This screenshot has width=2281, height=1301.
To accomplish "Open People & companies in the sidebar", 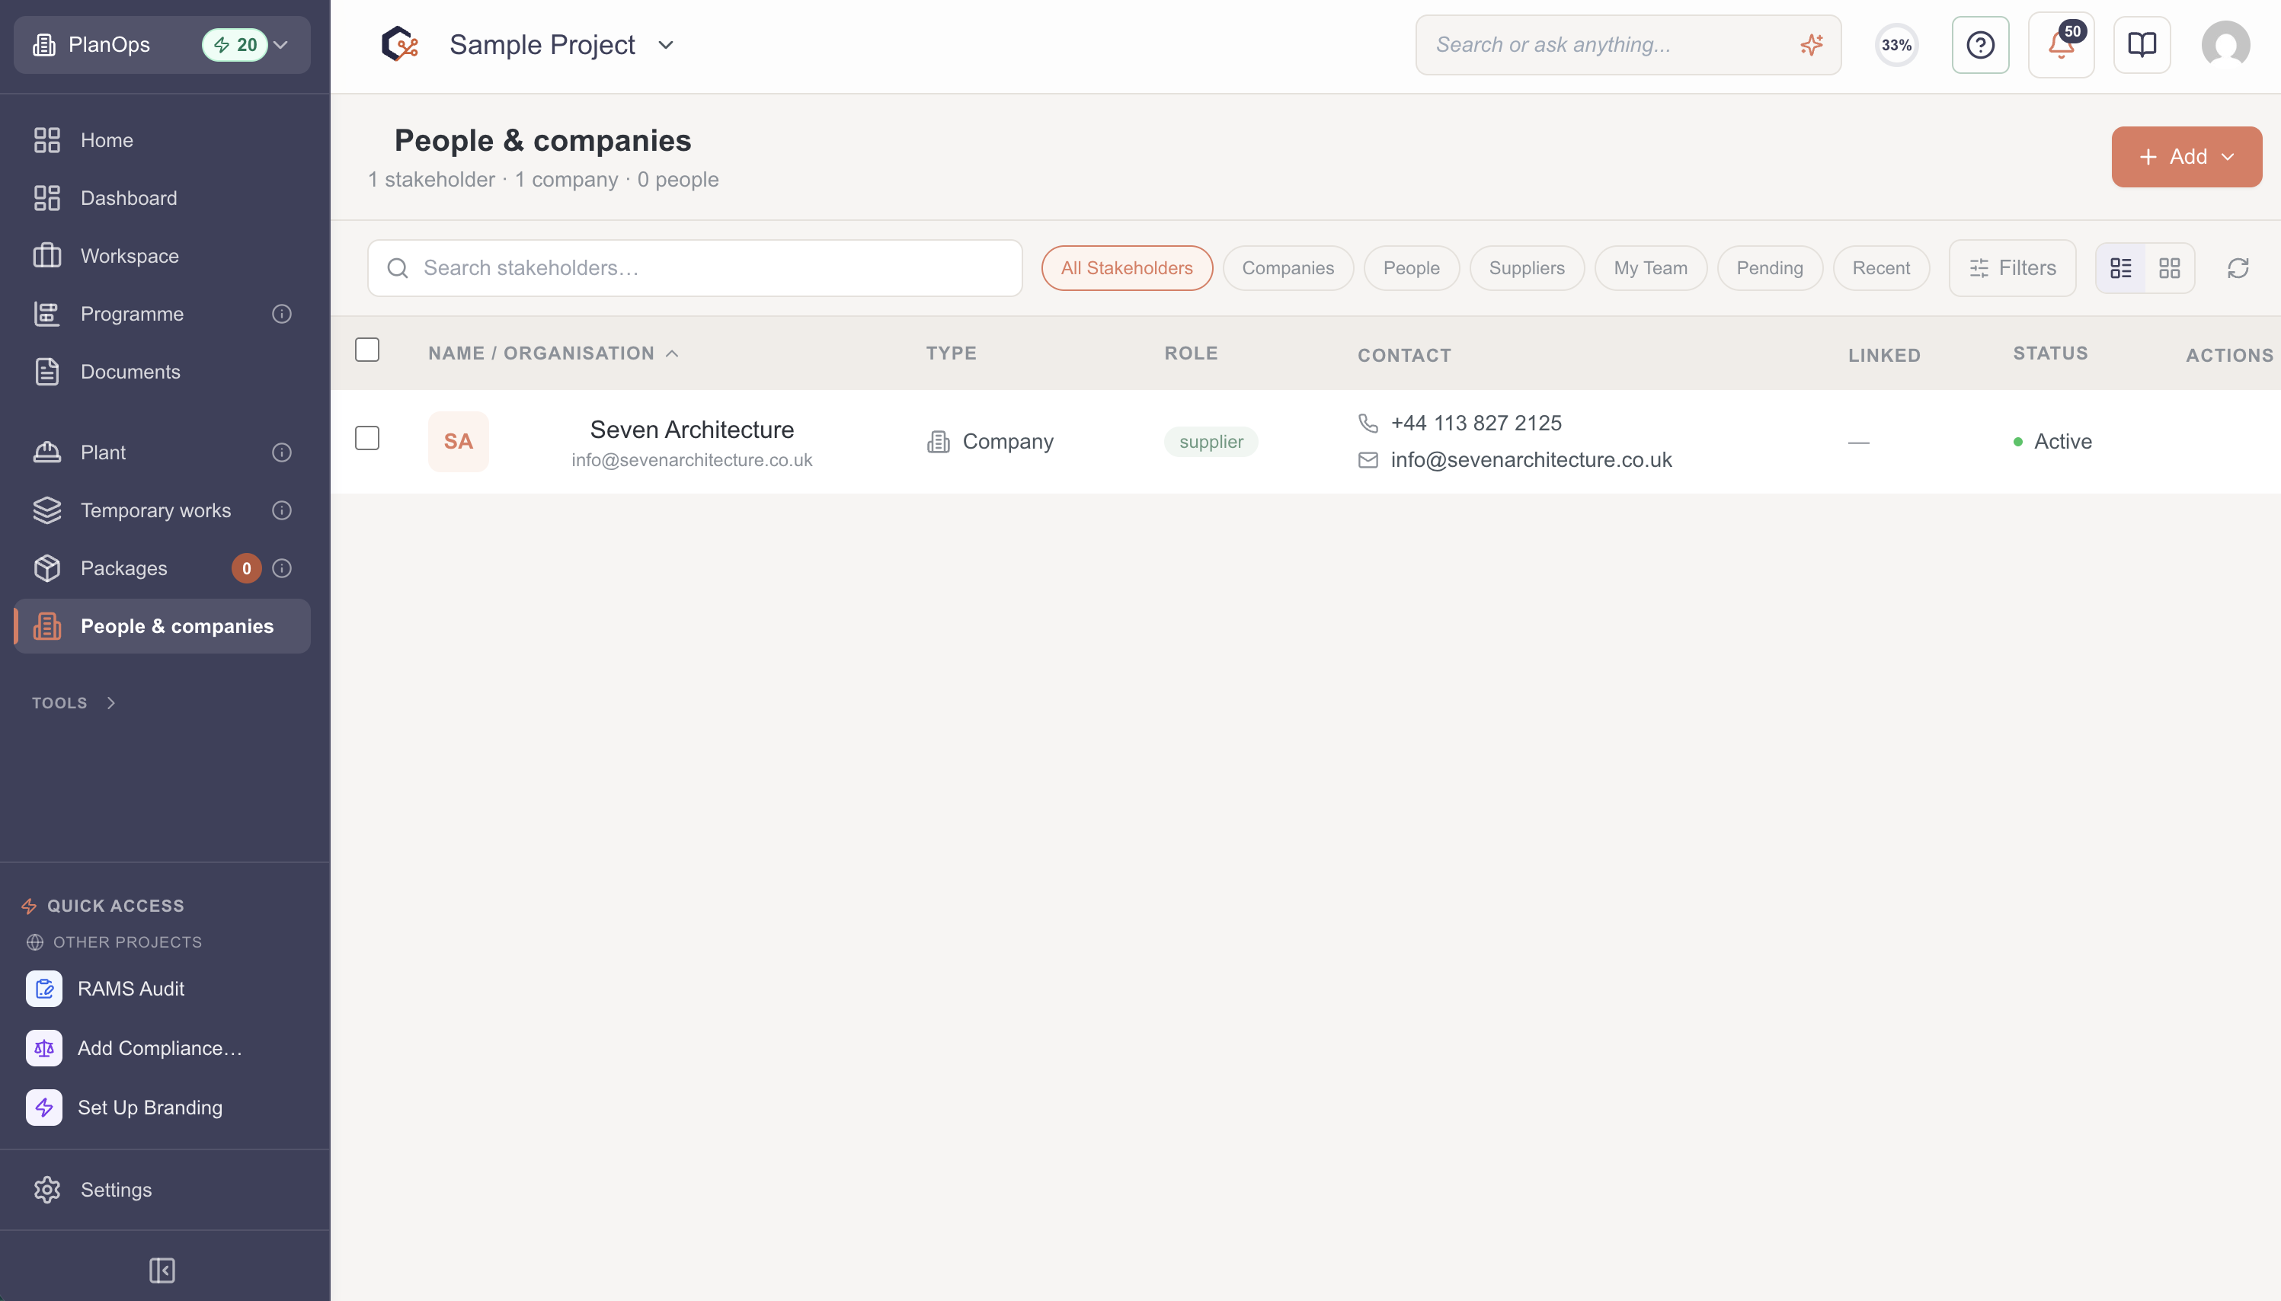I will [x=162, y=626].
